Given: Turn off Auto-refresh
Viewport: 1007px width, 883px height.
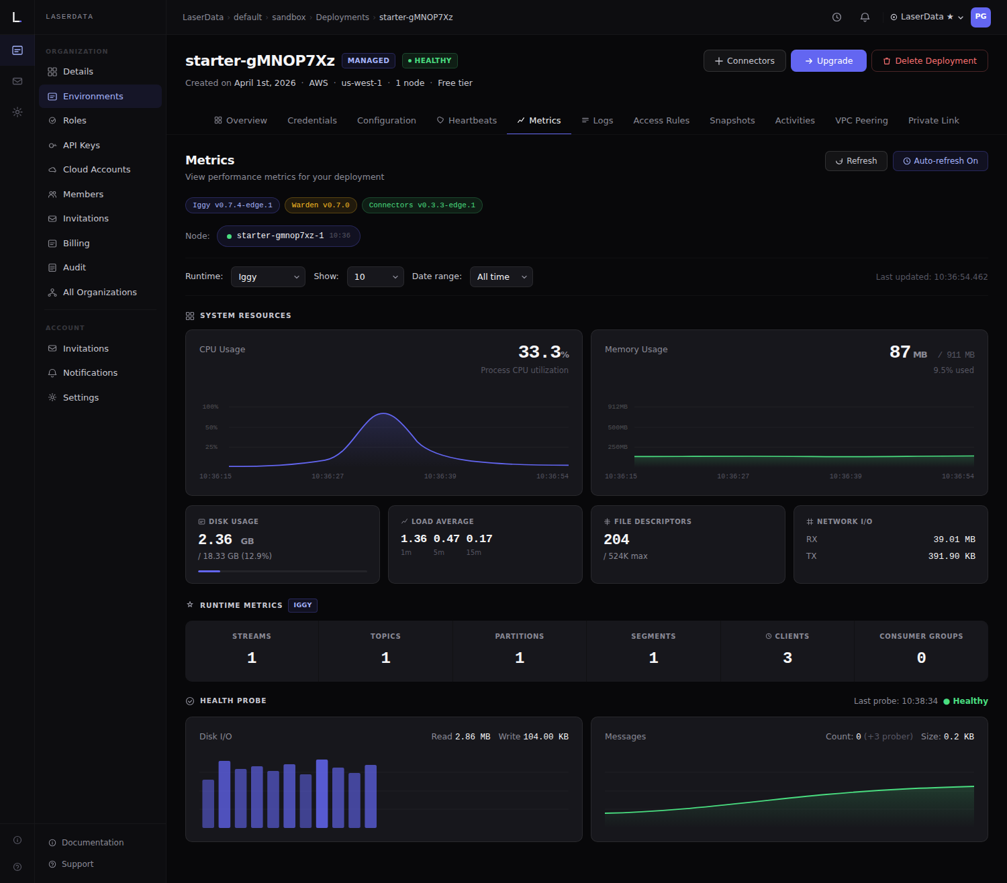Looking at the screenshot, I should pyautogui.click(x=940, y=160).
